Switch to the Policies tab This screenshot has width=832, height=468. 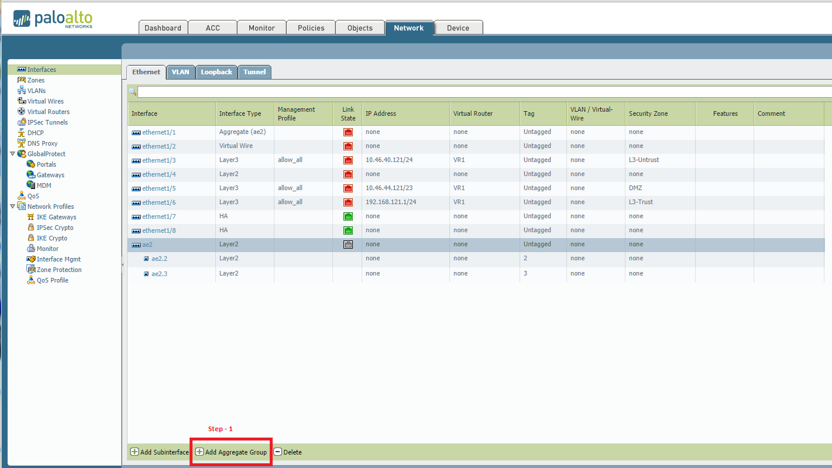[311, 28]
